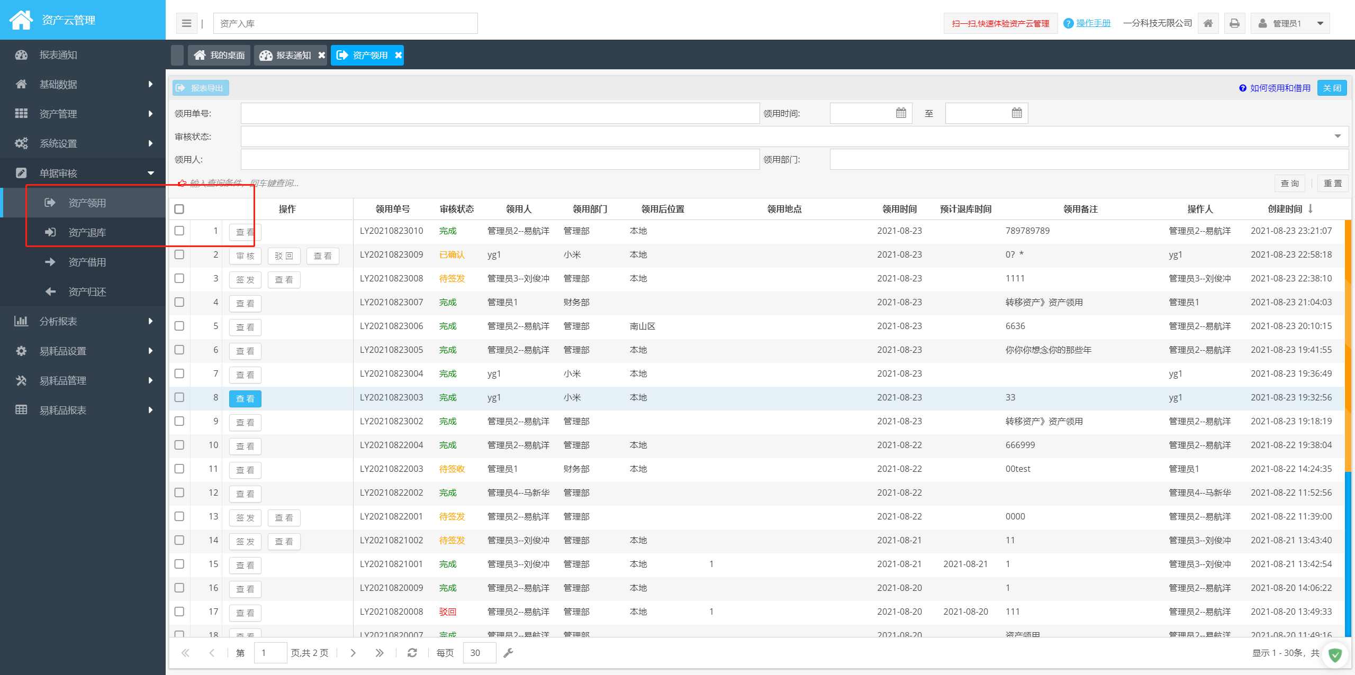1355x675 pixels.
Task: Click the user avatar icon next to 管理员1
Action: tap(1262, 23)
